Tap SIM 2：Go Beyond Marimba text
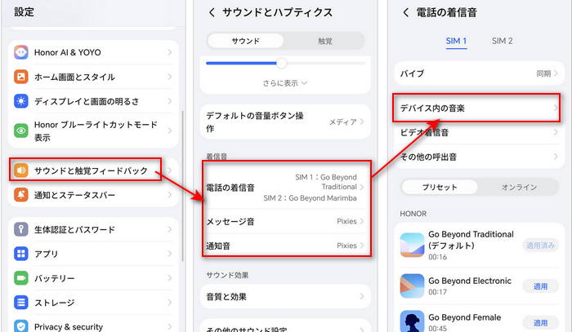Viewport: 572px width, 332px height. (x=310, y=198)
